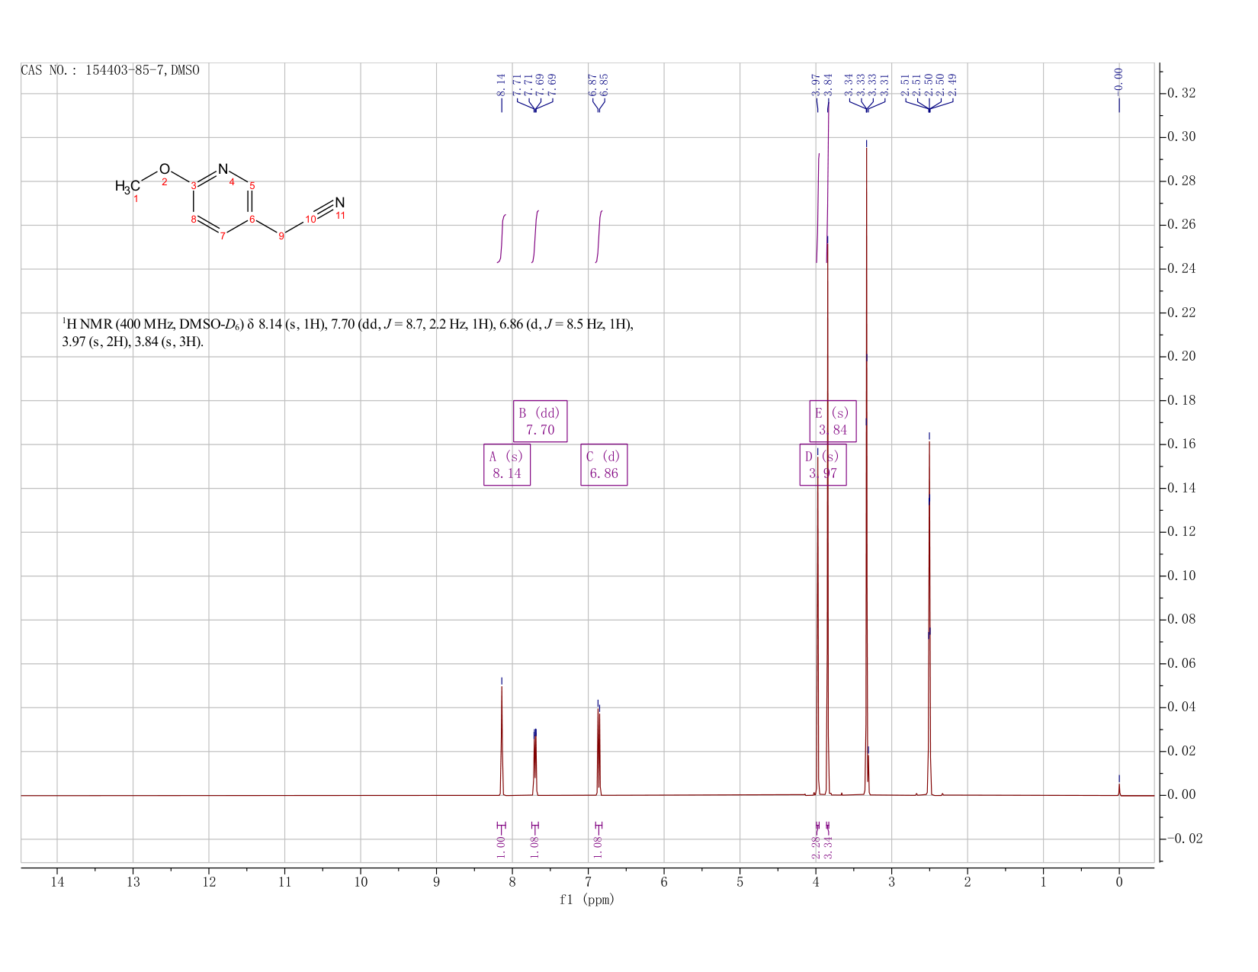
Task: Click the CAS NO.: 154403-85-7,DMSO title text
Action: click(111, 70)
